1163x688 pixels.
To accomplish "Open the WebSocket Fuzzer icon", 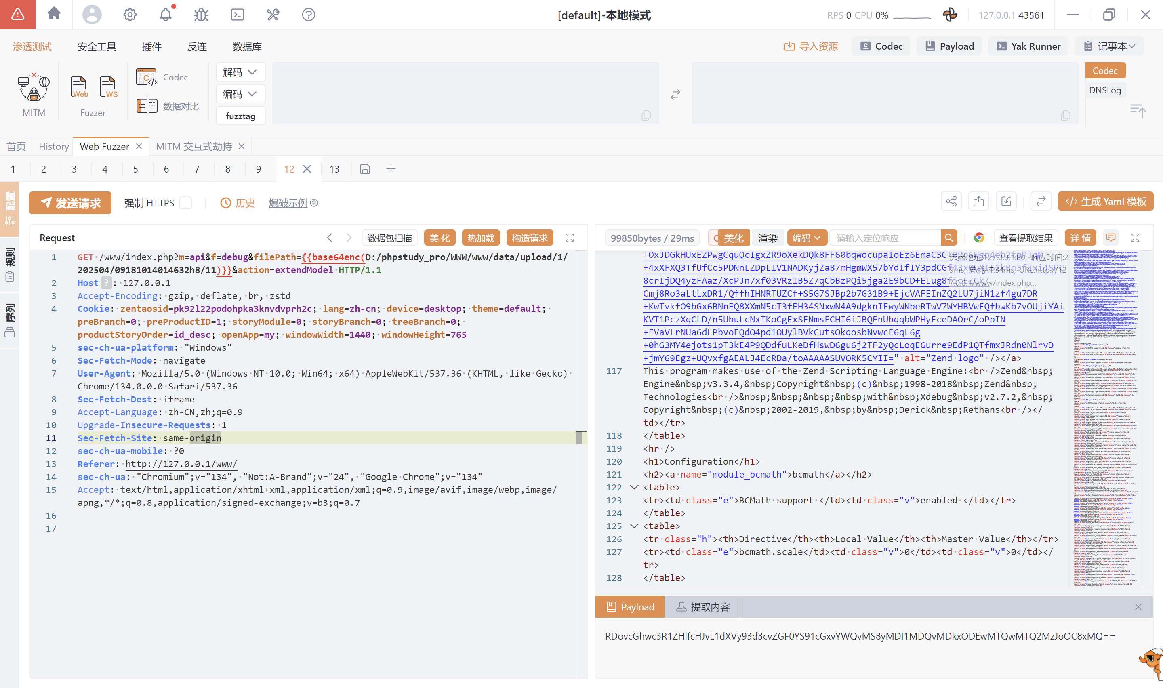I will point(107,87).
